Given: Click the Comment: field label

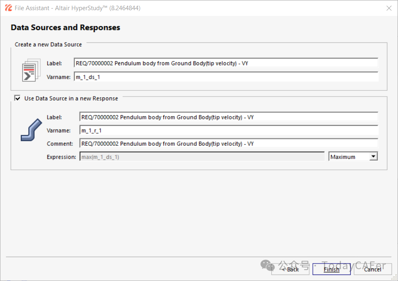Looking at the screenshot, I should point(60,144).
